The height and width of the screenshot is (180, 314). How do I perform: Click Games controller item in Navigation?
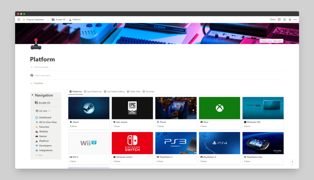pos(41,136)
